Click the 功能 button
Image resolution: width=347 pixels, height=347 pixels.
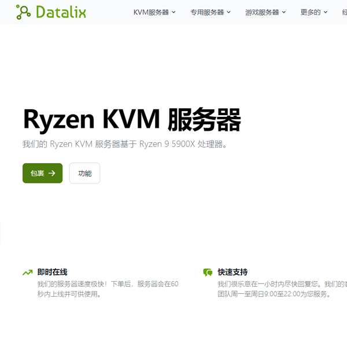[x=85, y=173]
